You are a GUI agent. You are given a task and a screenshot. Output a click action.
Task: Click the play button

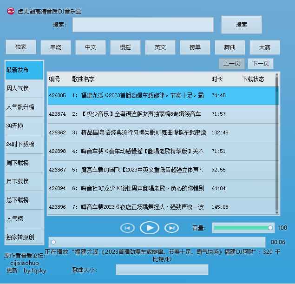pos(150,228)
